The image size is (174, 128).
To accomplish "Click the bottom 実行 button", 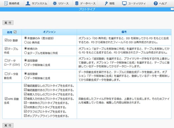I will pos(8,125).
